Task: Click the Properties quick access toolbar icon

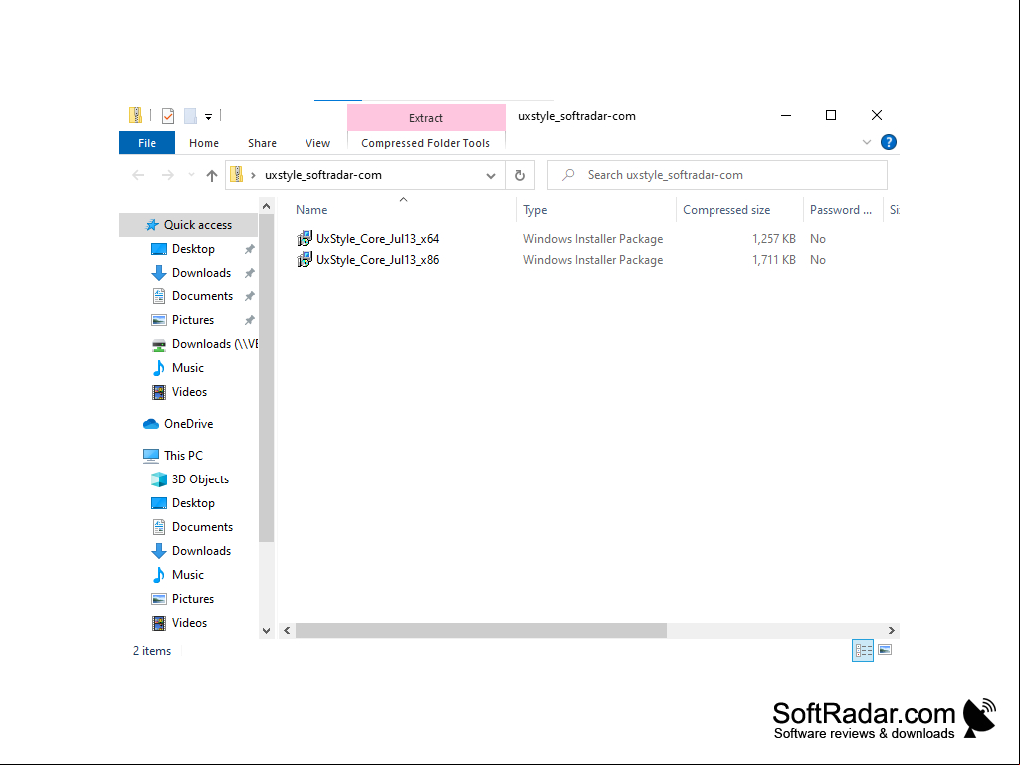Action: [x=168, y=116]
